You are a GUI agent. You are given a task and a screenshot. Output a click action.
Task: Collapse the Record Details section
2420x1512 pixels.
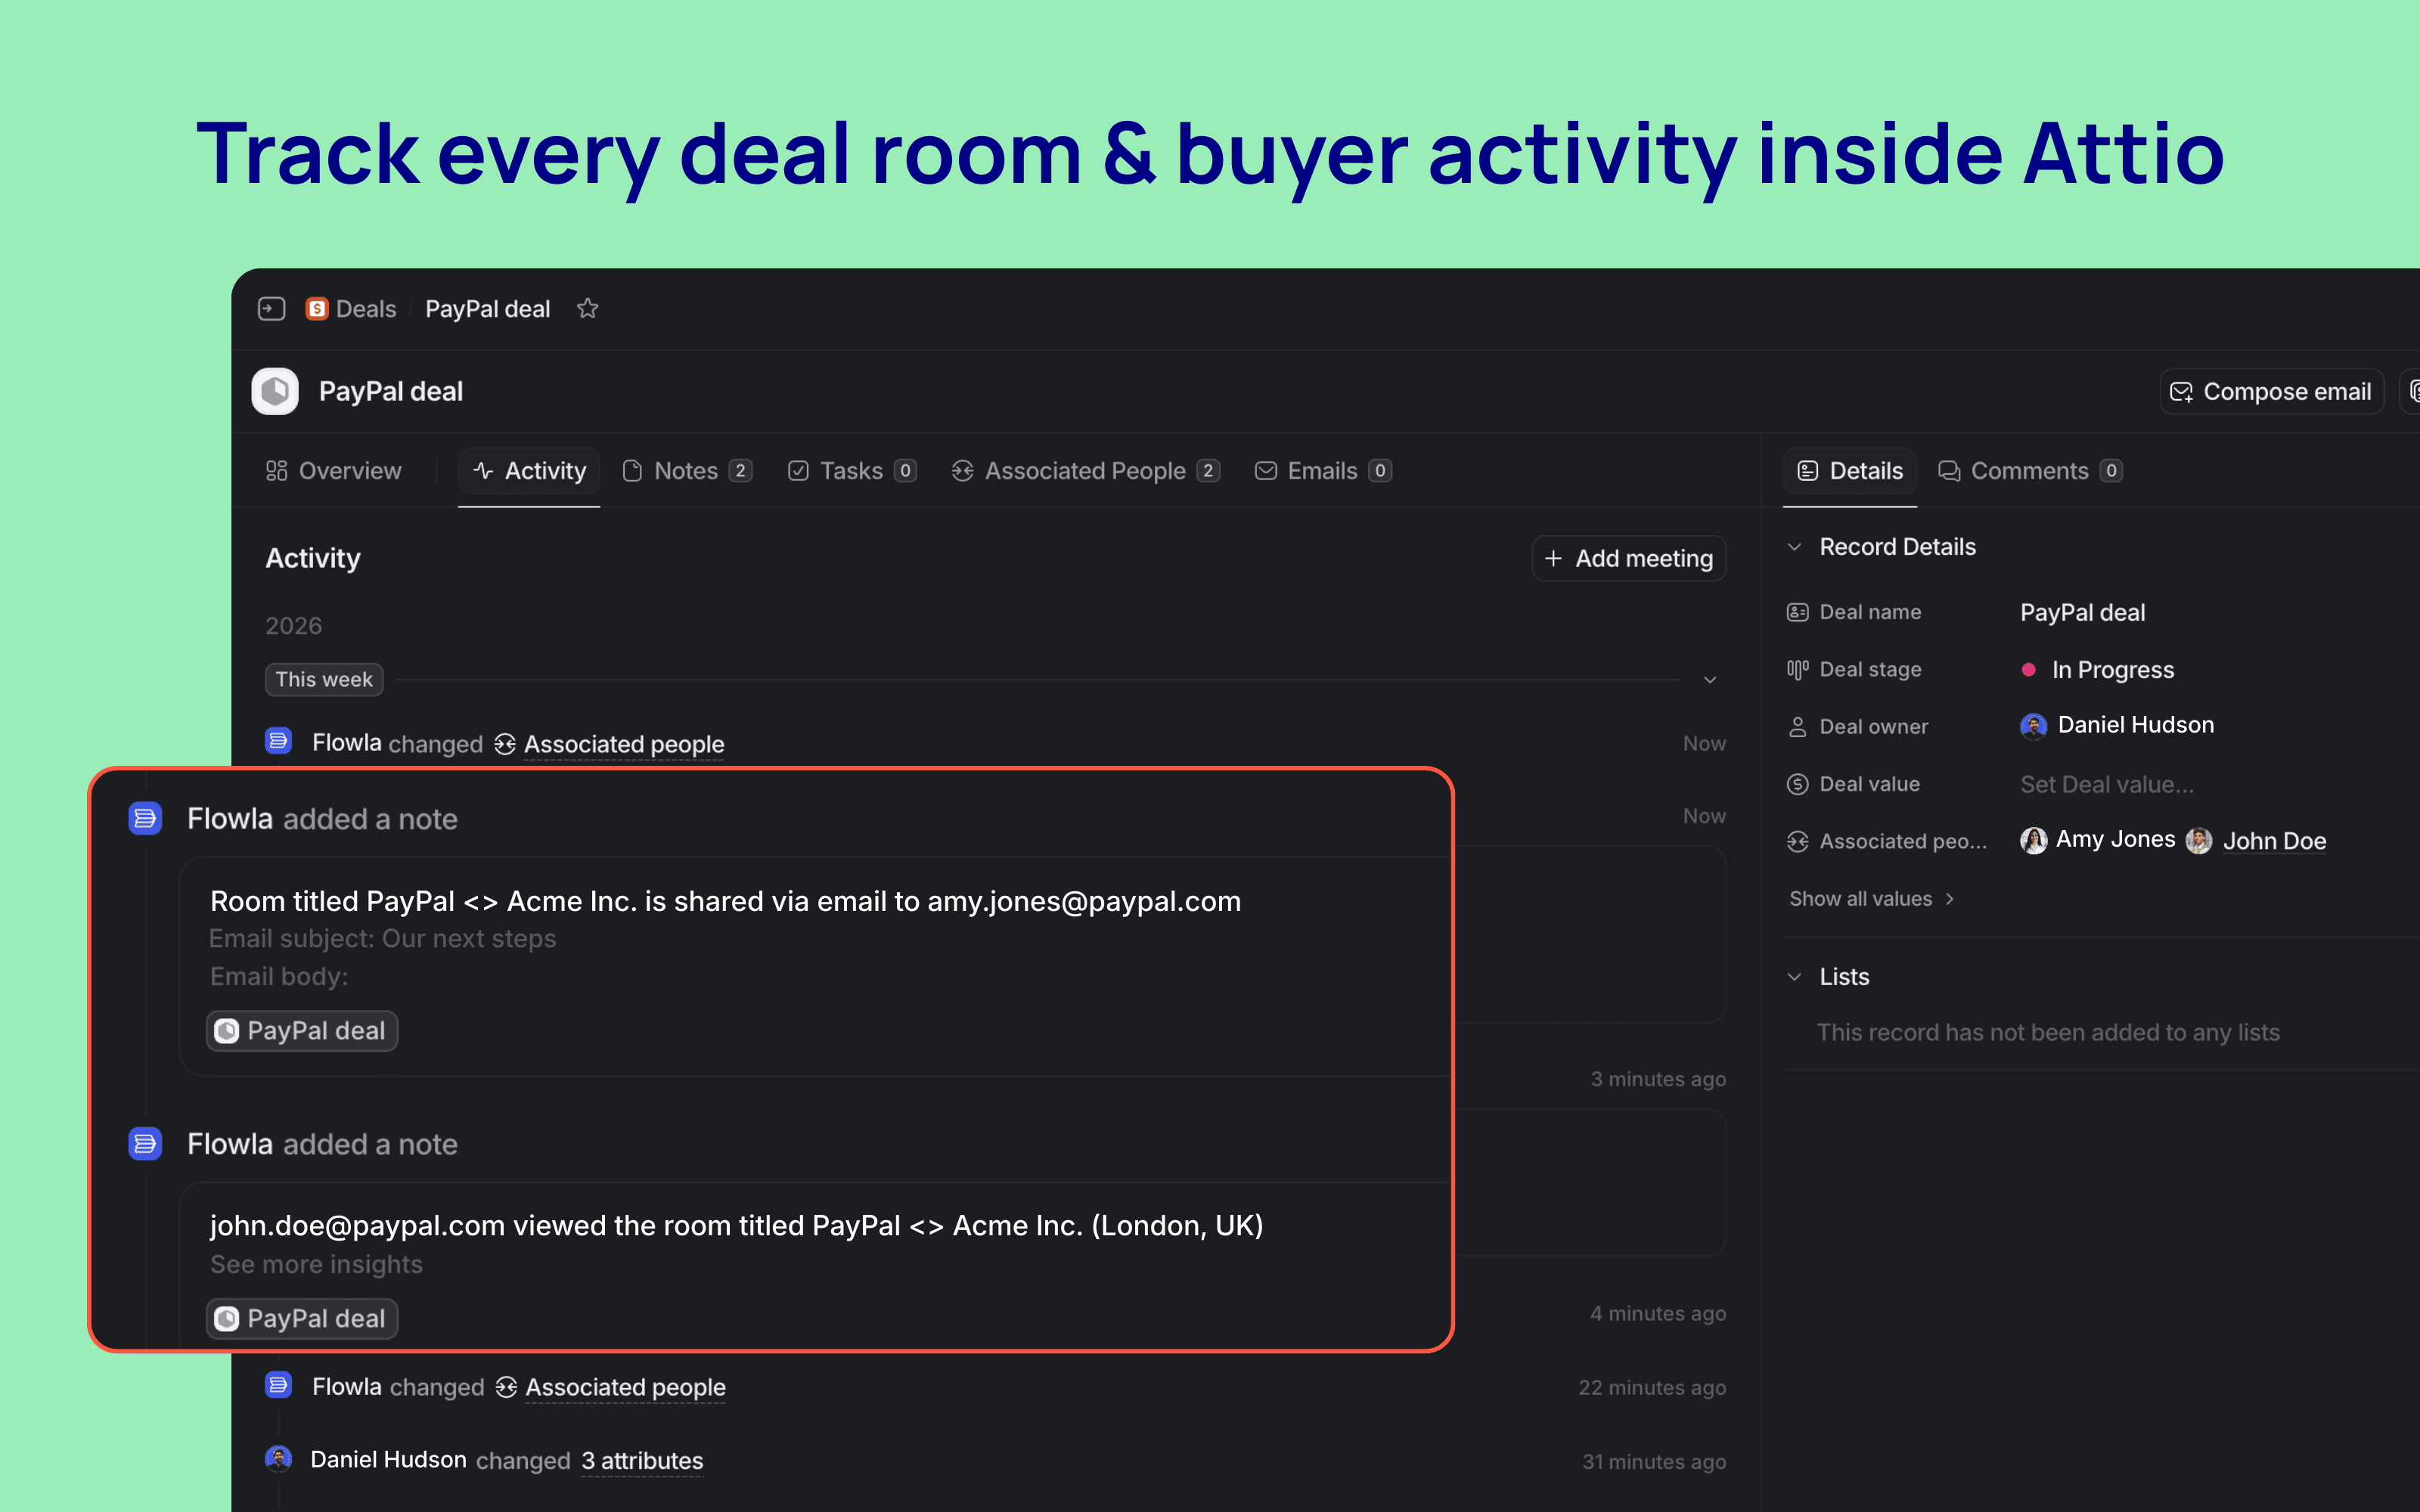point(1795,547)
